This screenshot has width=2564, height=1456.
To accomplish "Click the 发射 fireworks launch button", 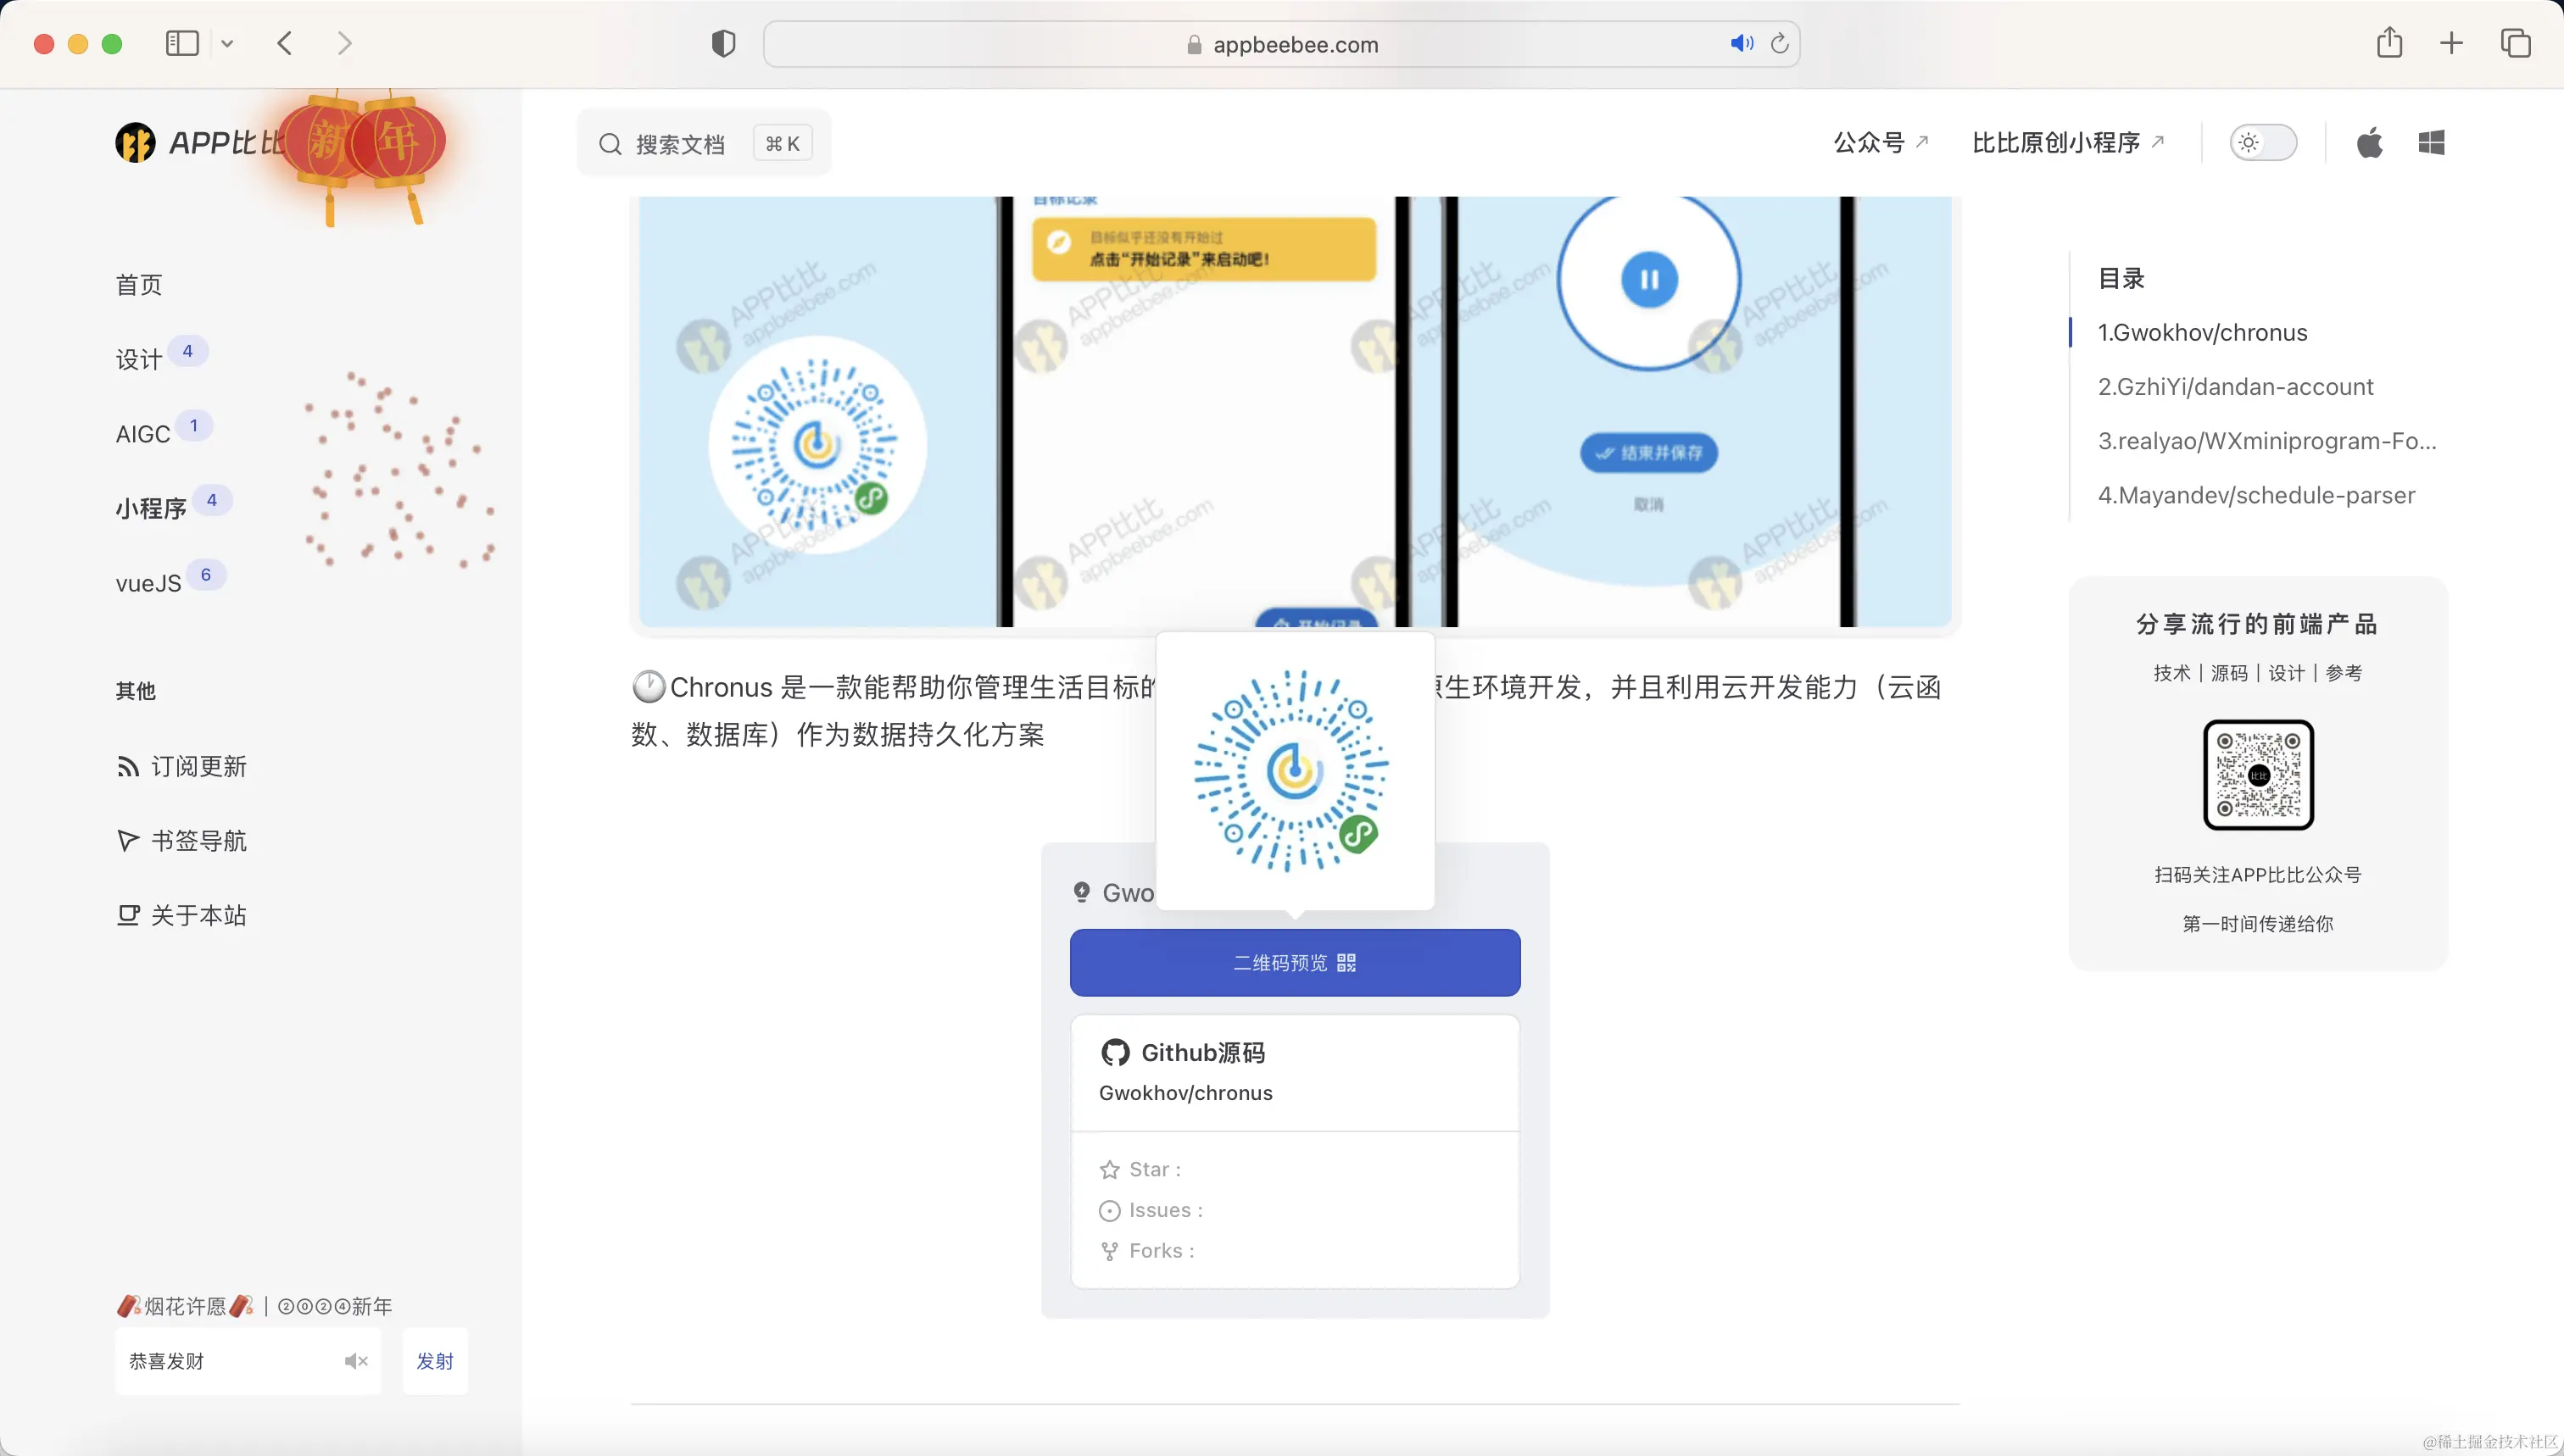I will click(x=434, y=1361).
